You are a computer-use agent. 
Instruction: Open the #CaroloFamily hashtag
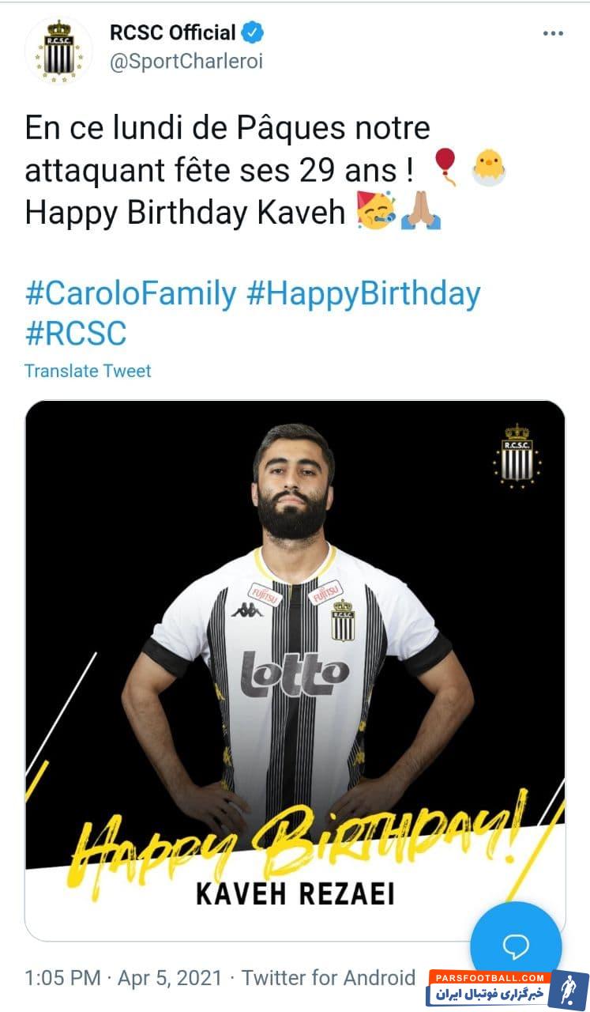coord(130,294)
